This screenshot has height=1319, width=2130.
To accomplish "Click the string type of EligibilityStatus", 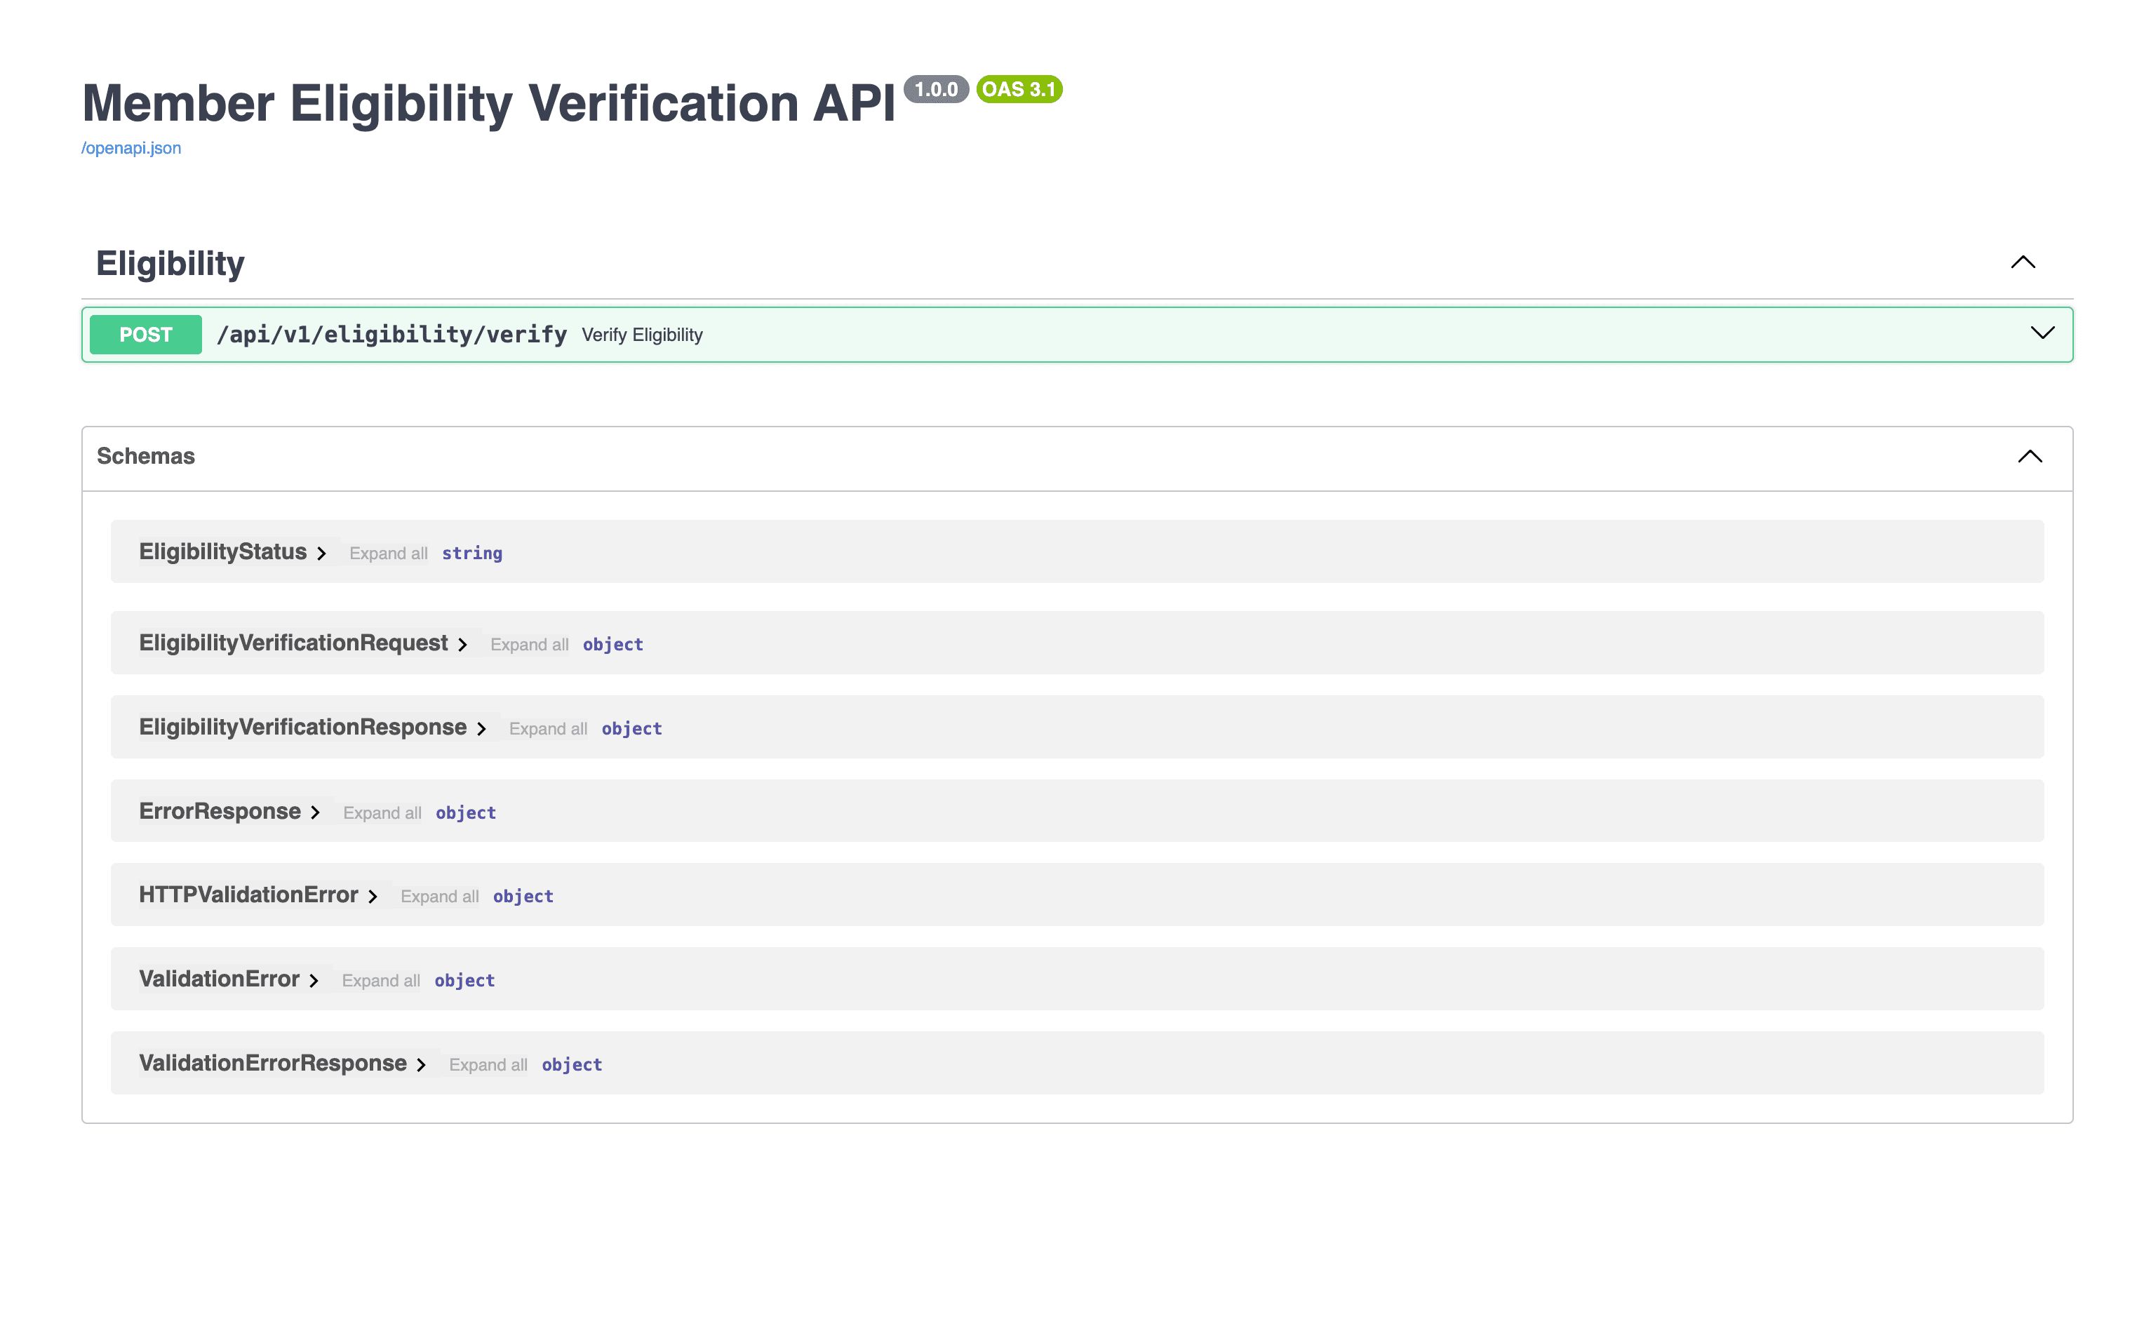I will [472, 554].
